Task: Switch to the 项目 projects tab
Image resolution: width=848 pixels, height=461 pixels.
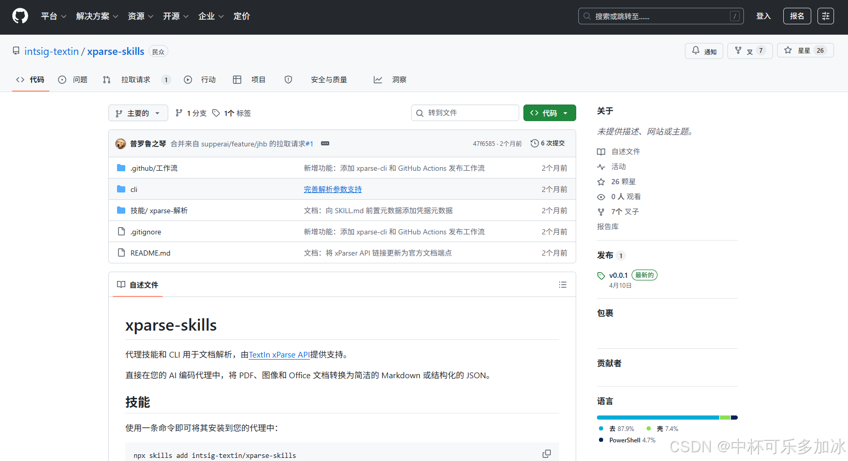Action: coord(249,80)
